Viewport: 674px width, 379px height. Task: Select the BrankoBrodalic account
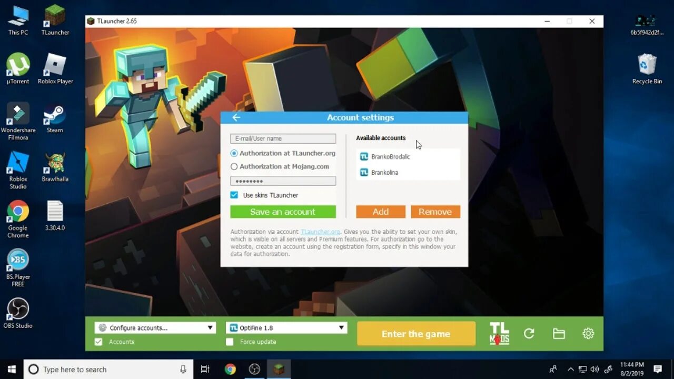click(x=408, y=156)
